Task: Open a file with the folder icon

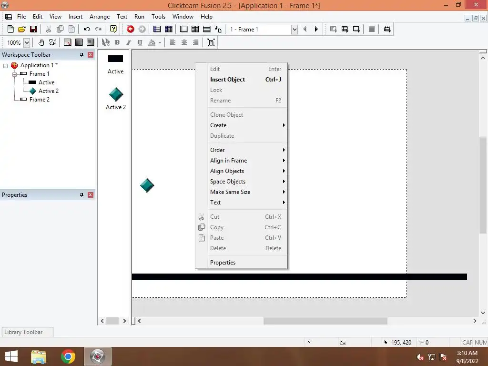Action: tap(22, 29)
